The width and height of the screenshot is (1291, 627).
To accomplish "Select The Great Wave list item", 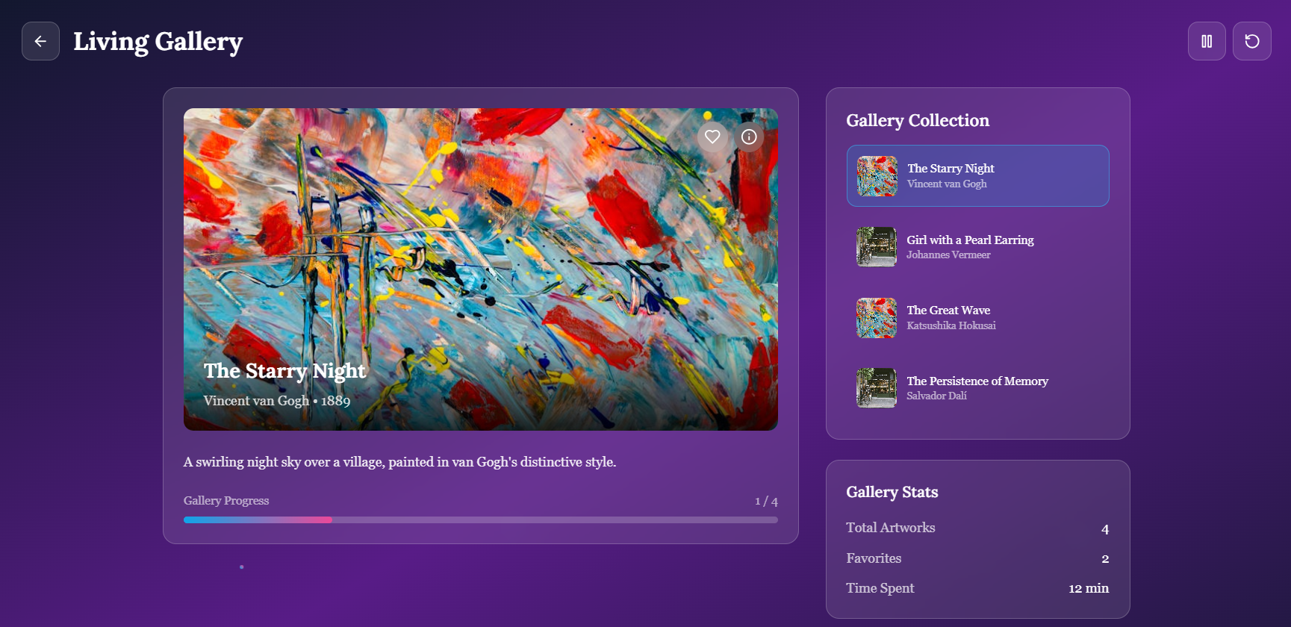I will click(x=977, y=317).
